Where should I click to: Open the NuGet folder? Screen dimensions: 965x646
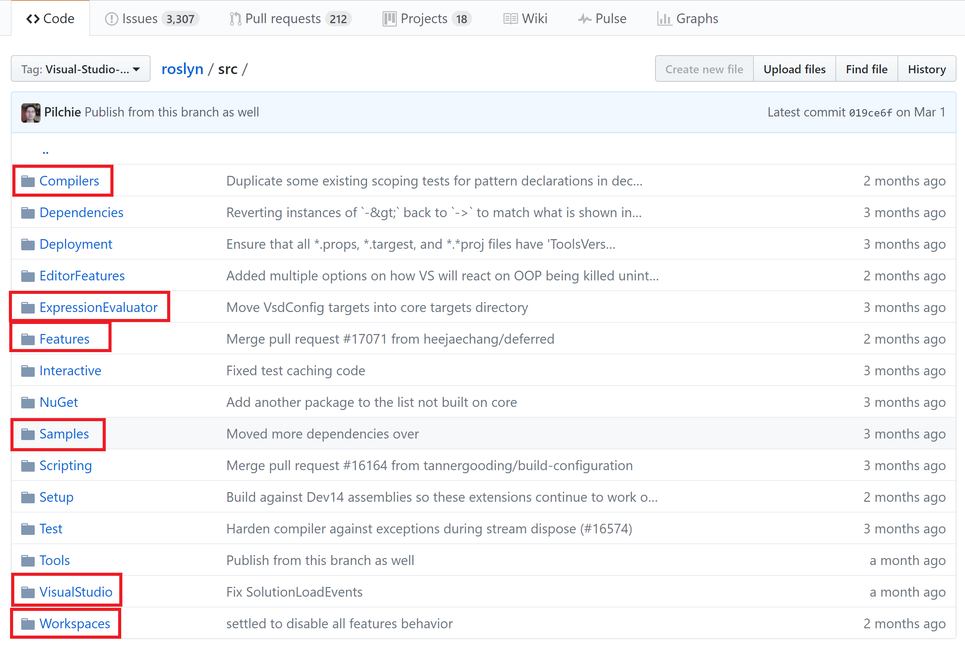coord(59,402)
